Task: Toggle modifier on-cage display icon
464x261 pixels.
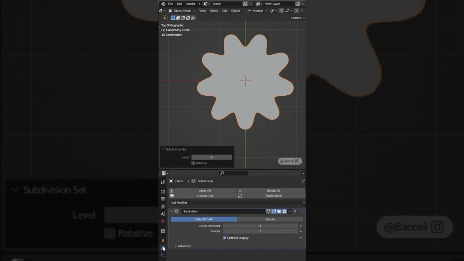Action: pos(269,211)
